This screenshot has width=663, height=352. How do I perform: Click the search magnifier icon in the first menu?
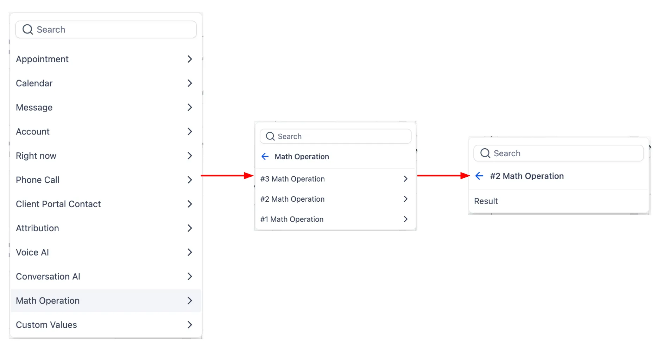point(27,29)
